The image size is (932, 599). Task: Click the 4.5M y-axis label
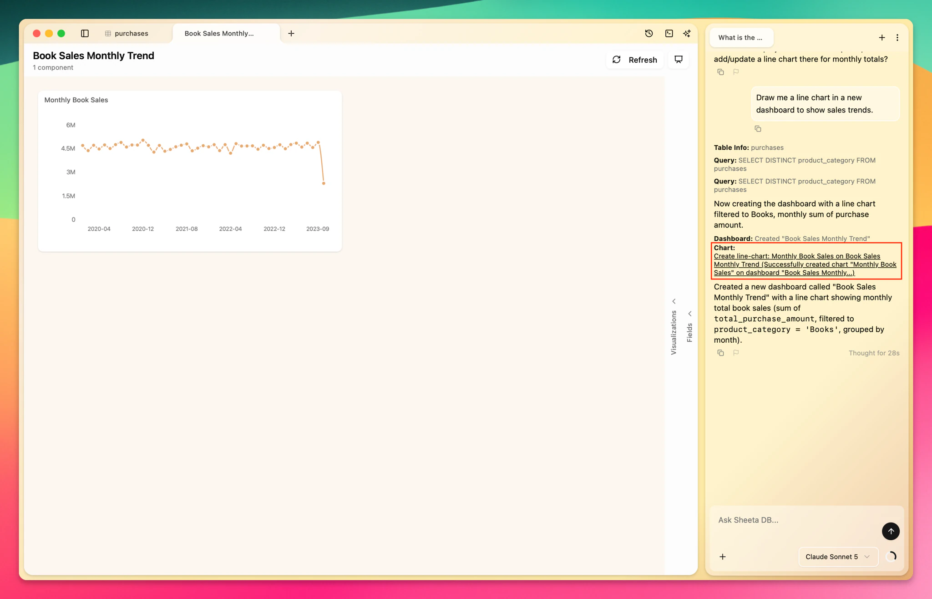pos(68,148)
